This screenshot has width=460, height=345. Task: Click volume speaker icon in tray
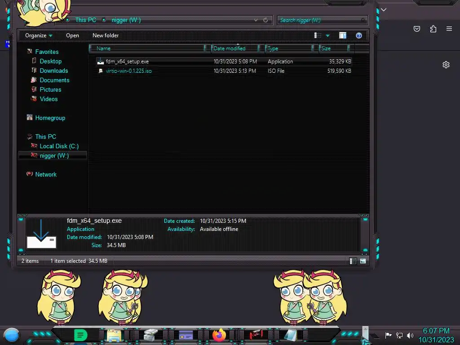tap(410, 335)
